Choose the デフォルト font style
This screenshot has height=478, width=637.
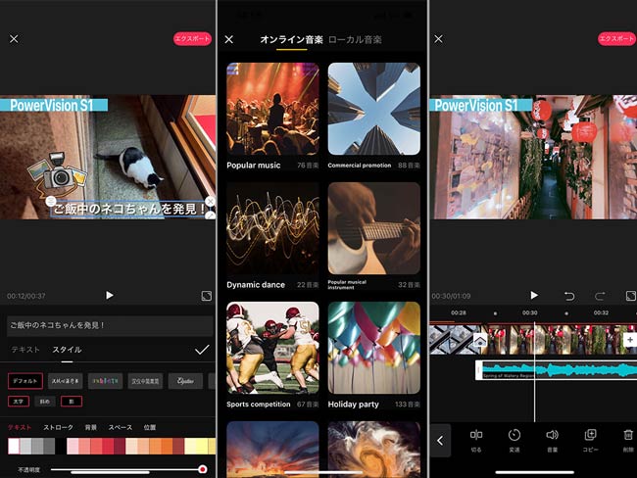25,381
